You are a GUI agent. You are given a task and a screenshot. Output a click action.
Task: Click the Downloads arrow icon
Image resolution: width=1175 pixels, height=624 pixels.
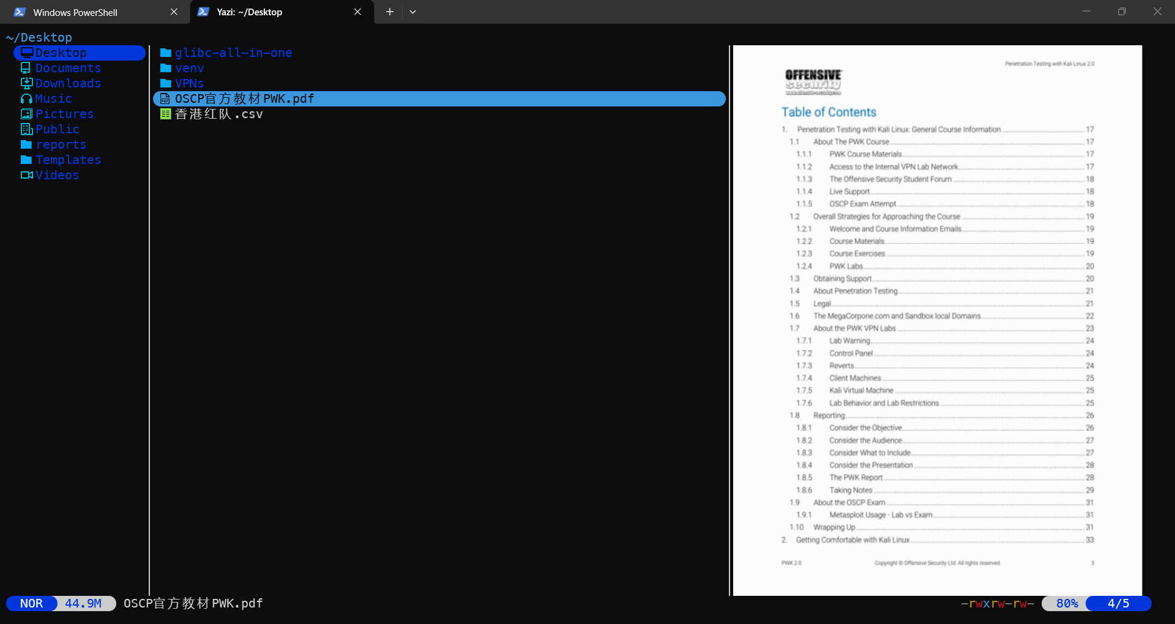[x=26, y=83]
